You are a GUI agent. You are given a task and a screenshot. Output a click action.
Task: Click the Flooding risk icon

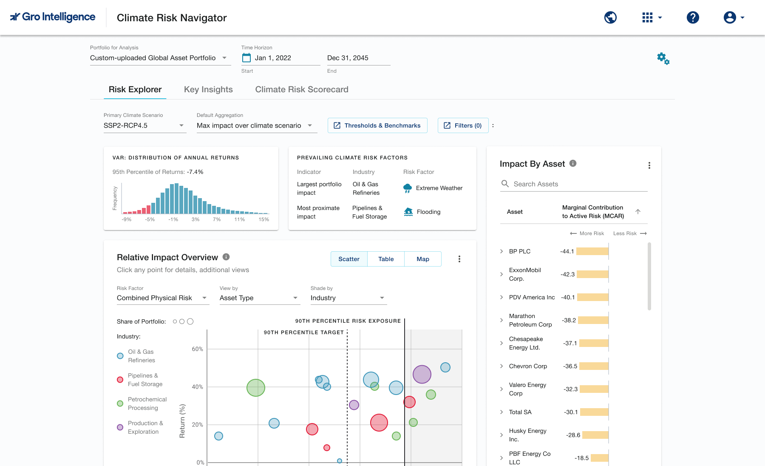coord(408,212)
